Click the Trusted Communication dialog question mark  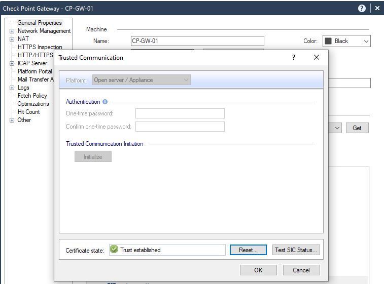293,58
